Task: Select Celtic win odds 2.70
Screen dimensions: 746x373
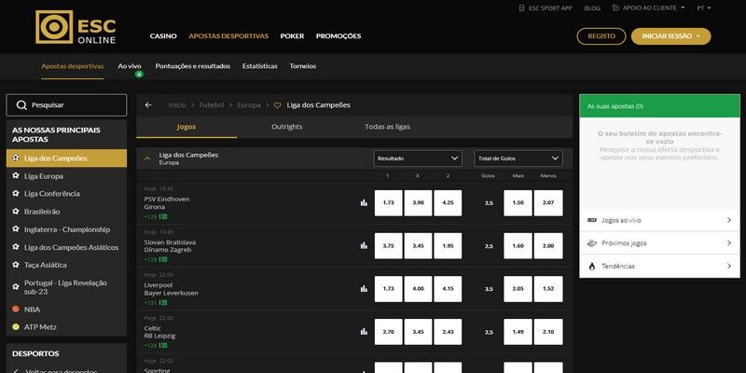Action: point(388,332)
